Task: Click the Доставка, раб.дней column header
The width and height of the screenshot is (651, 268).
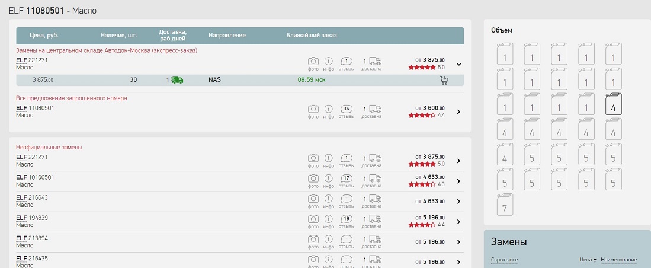Action: click(x=172, y=36)
